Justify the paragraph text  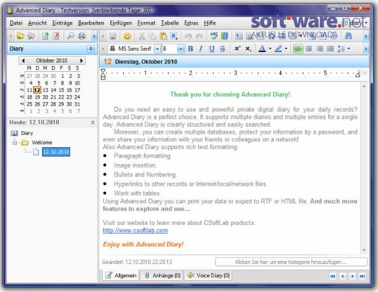330,48
